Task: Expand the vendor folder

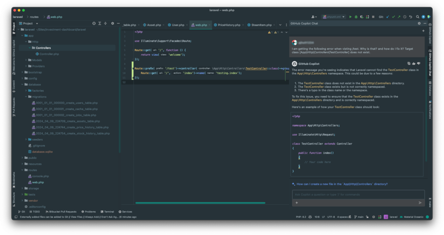Action: [x=23, y=200]
